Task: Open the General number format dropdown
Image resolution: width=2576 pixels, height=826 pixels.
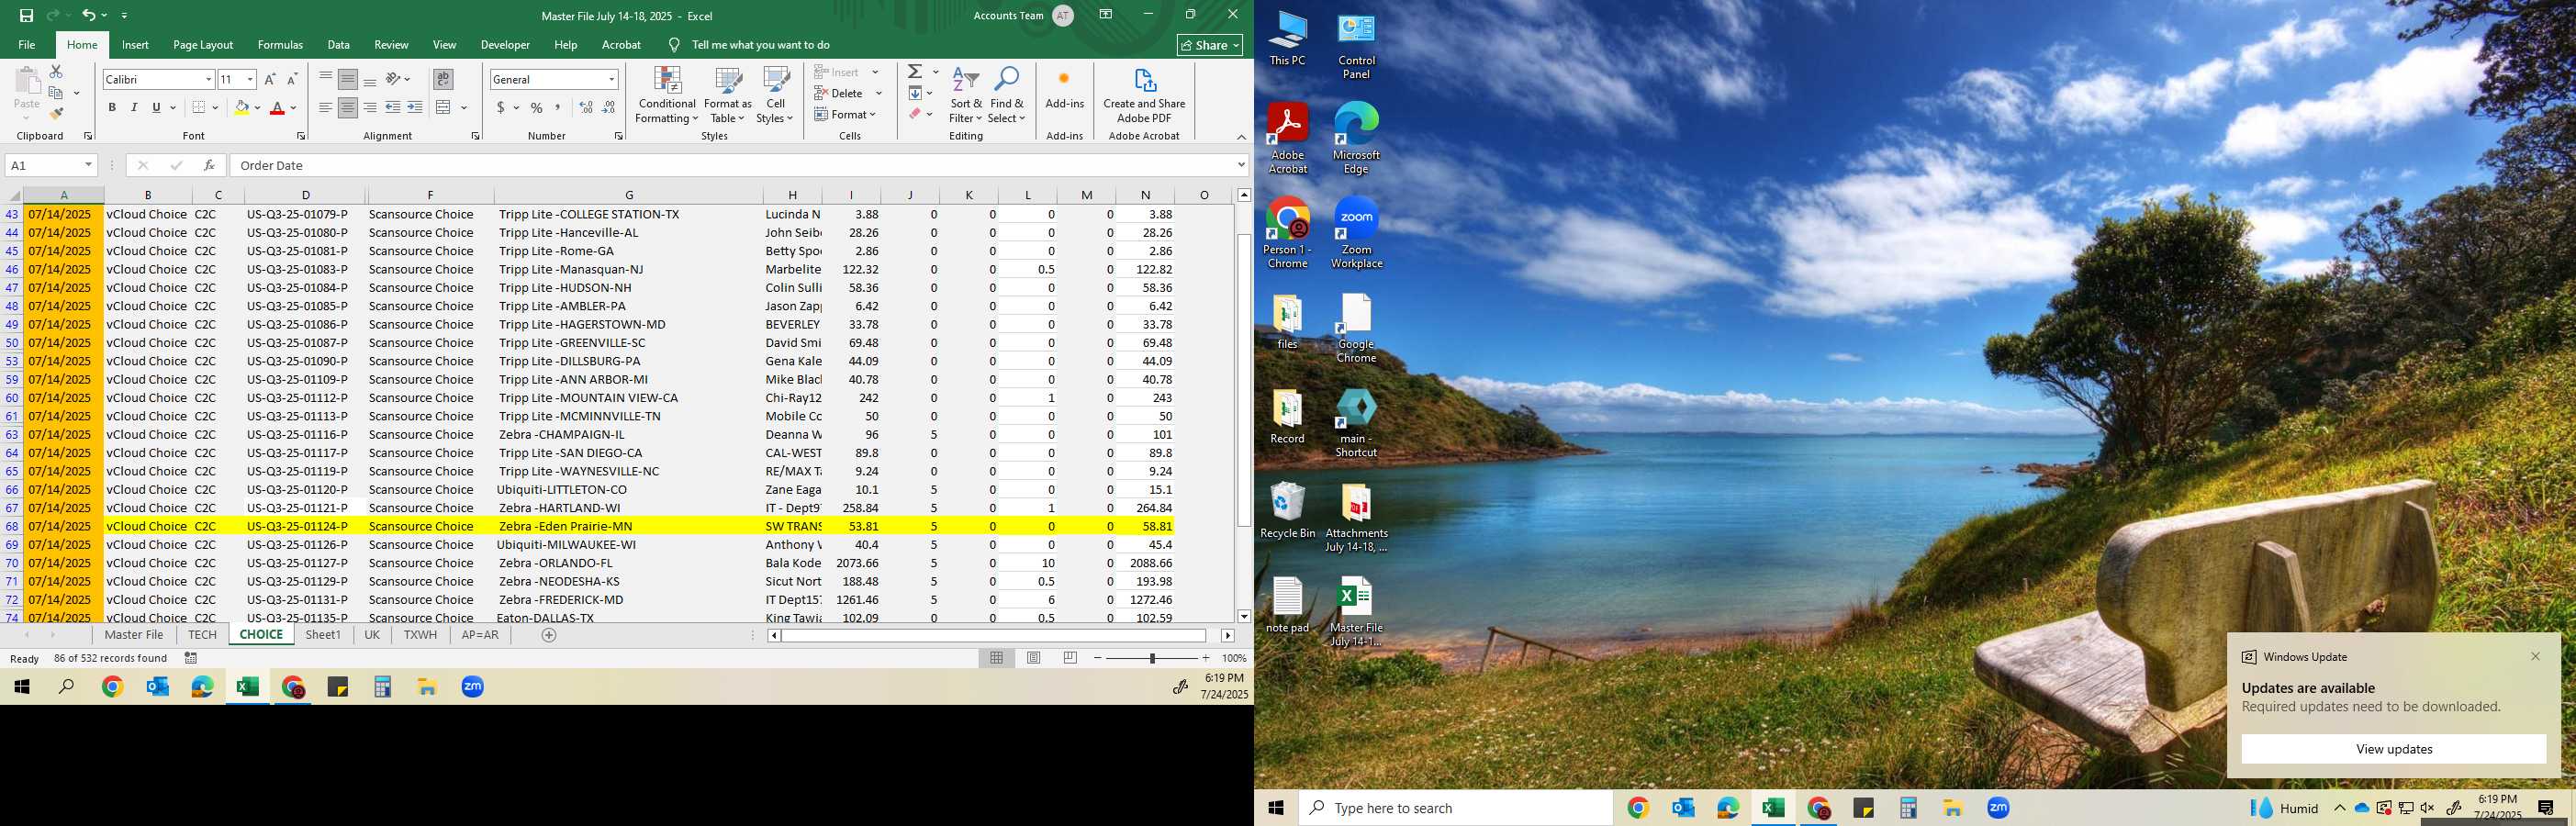Action: pyautogui.click(x=611, y=79)
